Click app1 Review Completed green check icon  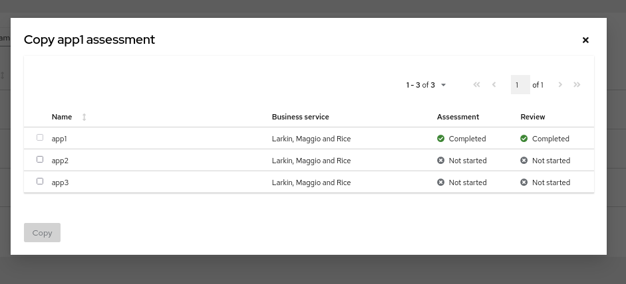click(x=524, y=139)
